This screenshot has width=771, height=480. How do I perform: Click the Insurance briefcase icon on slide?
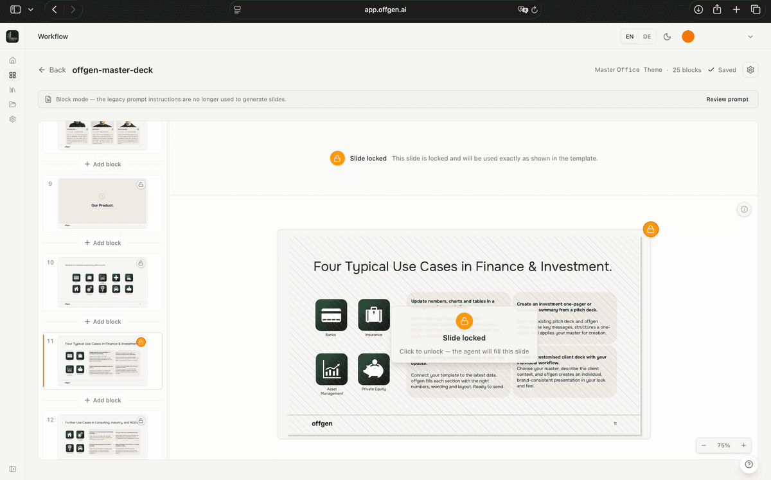point(374,315)
